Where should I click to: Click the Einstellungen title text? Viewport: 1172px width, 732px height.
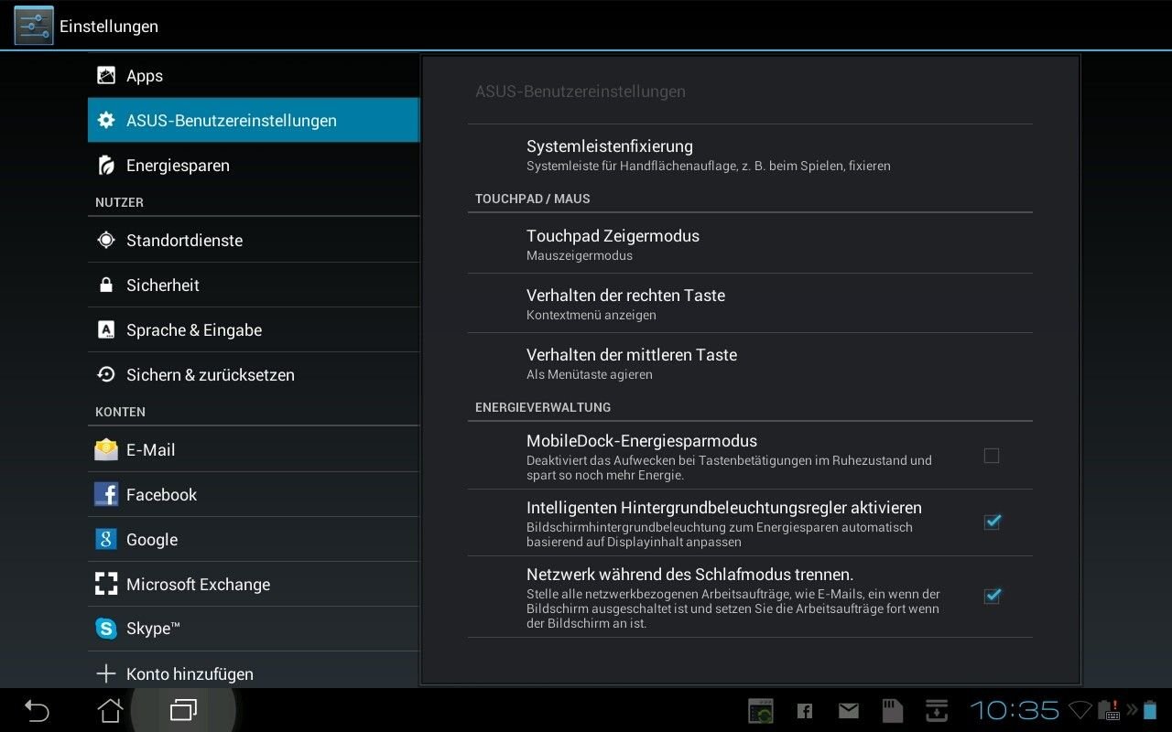(109, 27)
